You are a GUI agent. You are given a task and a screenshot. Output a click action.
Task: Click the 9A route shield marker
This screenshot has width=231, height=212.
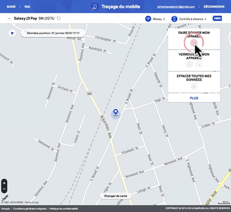tap(89, 93)
